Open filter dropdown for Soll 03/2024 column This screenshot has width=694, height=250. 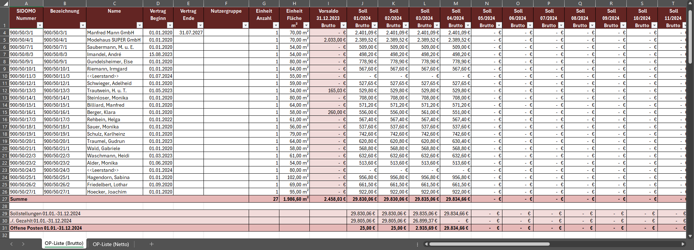[437, 25]
